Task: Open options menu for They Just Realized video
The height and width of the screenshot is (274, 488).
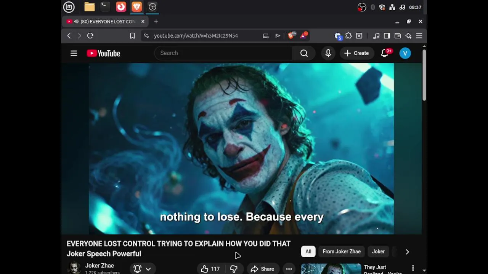Action: point(413,269)
